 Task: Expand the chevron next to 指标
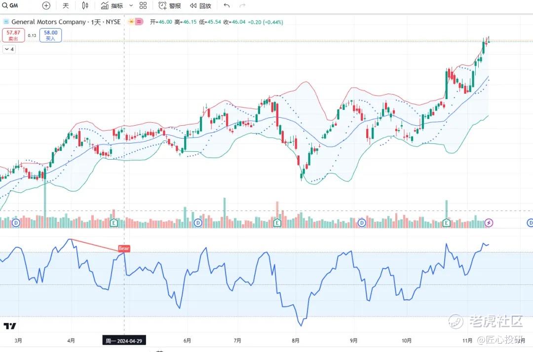pyautogui.click(x=131, y=5)
